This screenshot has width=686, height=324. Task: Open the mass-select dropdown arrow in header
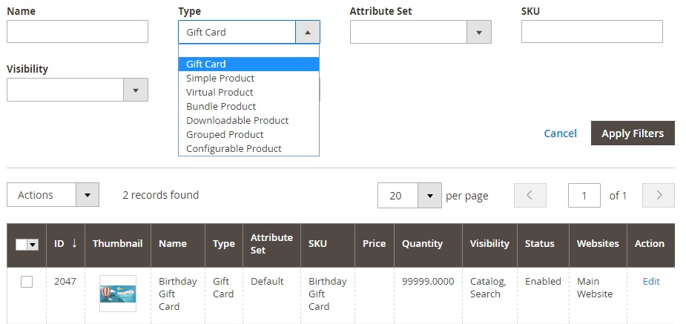pyautogui.click(x=33, y=244)
